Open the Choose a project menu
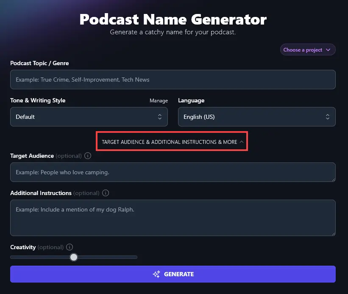 tap(308, 49)
